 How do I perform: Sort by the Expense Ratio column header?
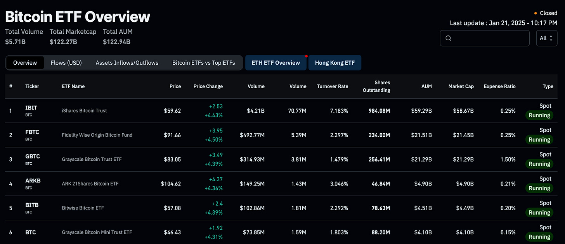click(500, 86)
